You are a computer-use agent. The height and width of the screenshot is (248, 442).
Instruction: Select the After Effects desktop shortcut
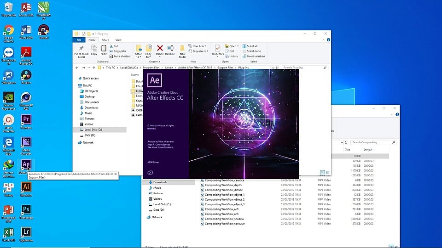click(26, 167)
